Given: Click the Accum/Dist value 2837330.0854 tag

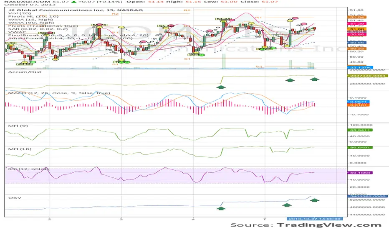Looking at the screenshot, I should pos(367,76).
